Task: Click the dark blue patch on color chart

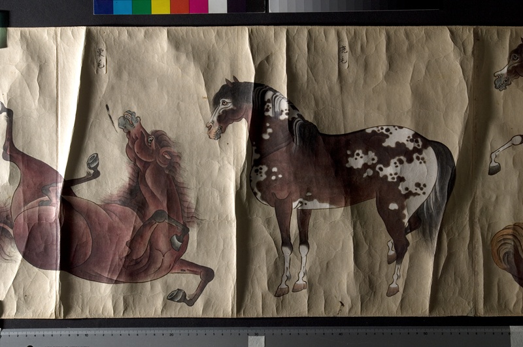Action: point(103,7)
